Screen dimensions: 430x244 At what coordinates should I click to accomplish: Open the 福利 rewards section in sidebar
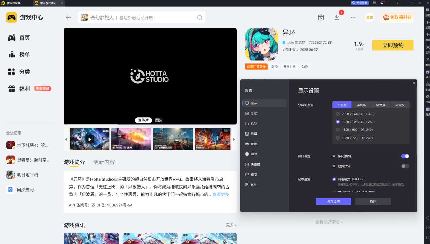(24, 89)
